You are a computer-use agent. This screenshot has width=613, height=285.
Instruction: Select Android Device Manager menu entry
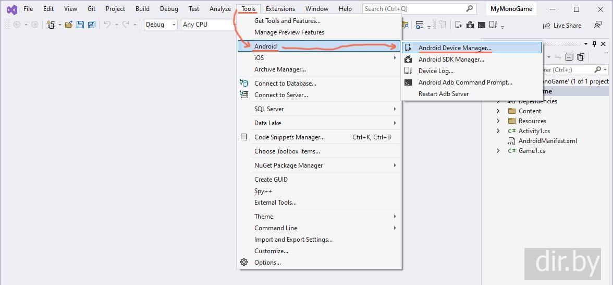point(455,48)
